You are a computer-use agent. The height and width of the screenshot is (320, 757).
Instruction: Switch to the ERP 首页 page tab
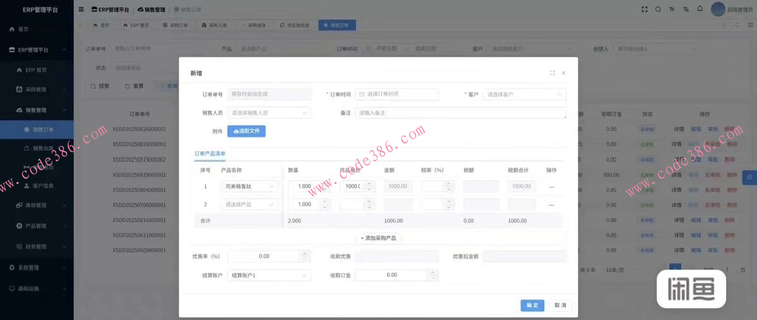pos(136,25)
